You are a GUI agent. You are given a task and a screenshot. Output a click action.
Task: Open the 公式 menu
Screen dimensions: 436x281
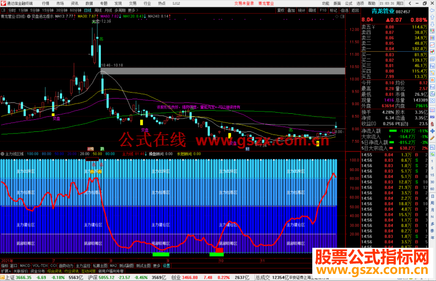(349, 3)
